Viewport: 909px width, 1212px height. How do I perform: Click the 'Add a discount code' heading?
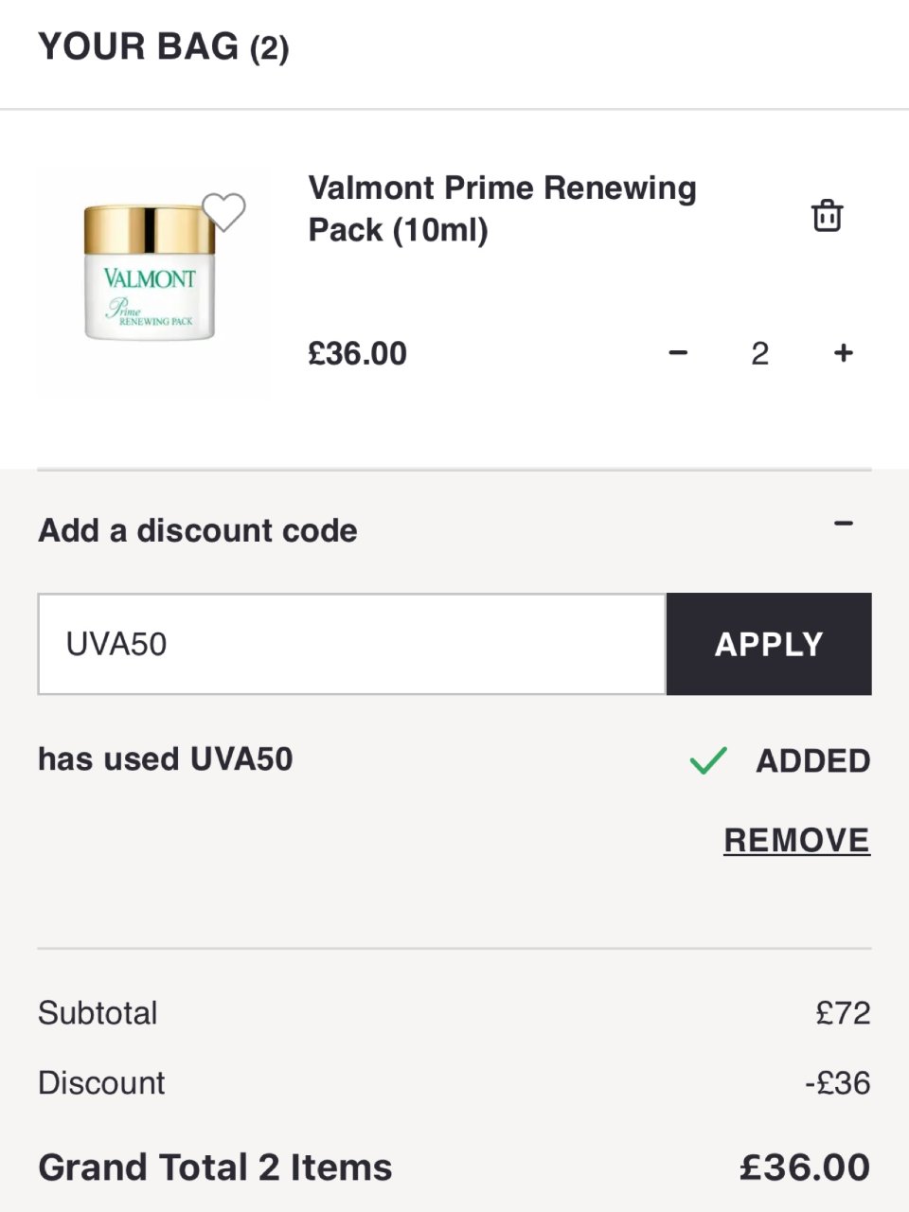tap(198, 530)
